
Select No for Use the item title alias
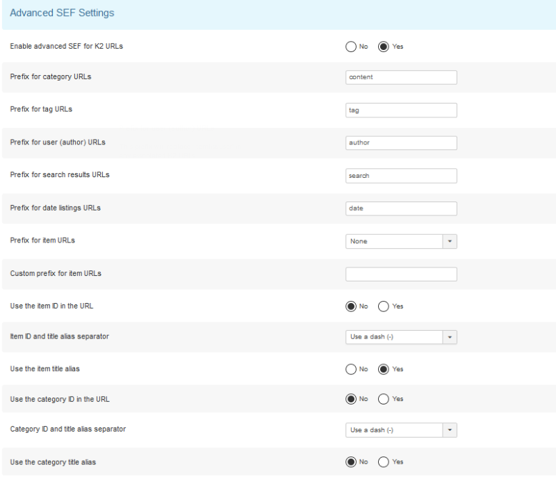351,370
